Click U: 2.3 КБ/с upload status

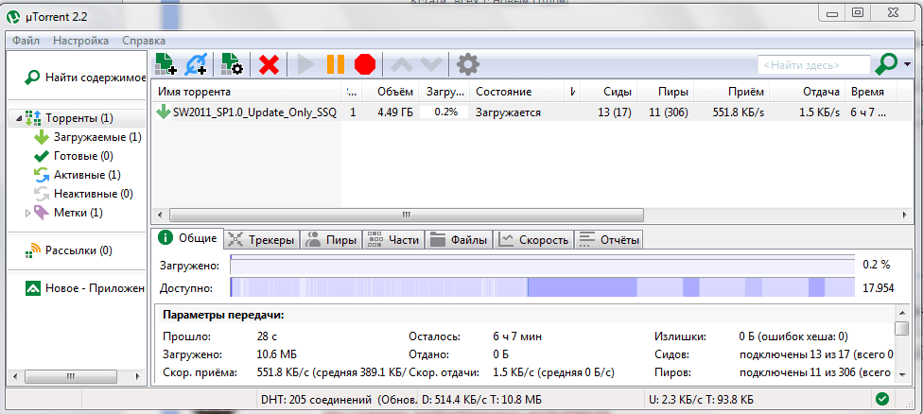click(x=700, y=400)
